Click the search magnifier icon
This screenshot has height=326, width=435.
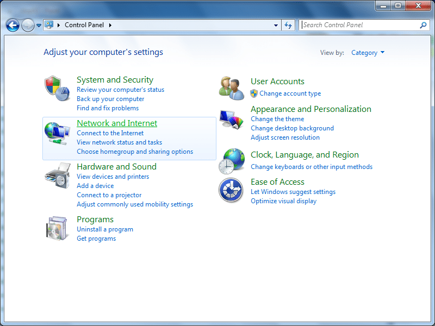click(423, 25)
